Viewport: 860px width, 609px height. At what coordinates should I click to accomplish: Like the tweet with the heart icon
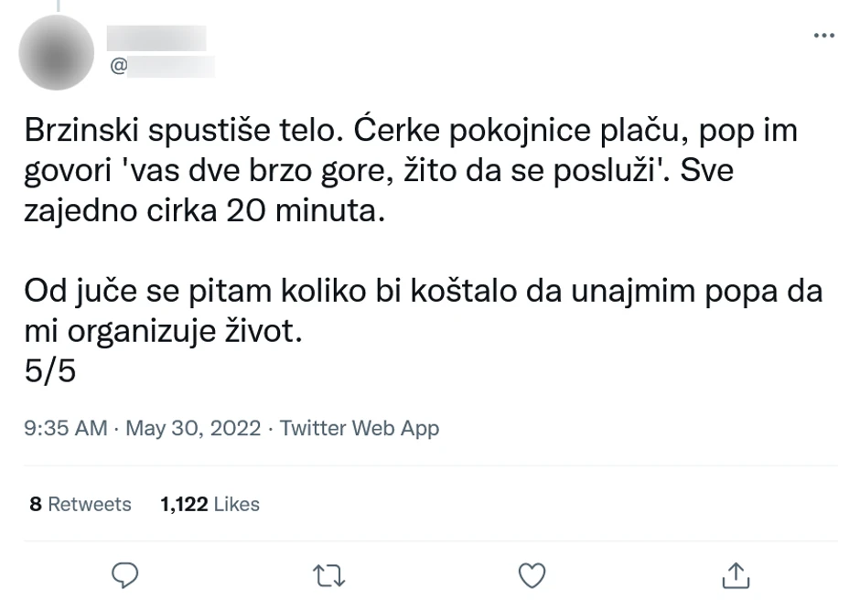point(532,575)
